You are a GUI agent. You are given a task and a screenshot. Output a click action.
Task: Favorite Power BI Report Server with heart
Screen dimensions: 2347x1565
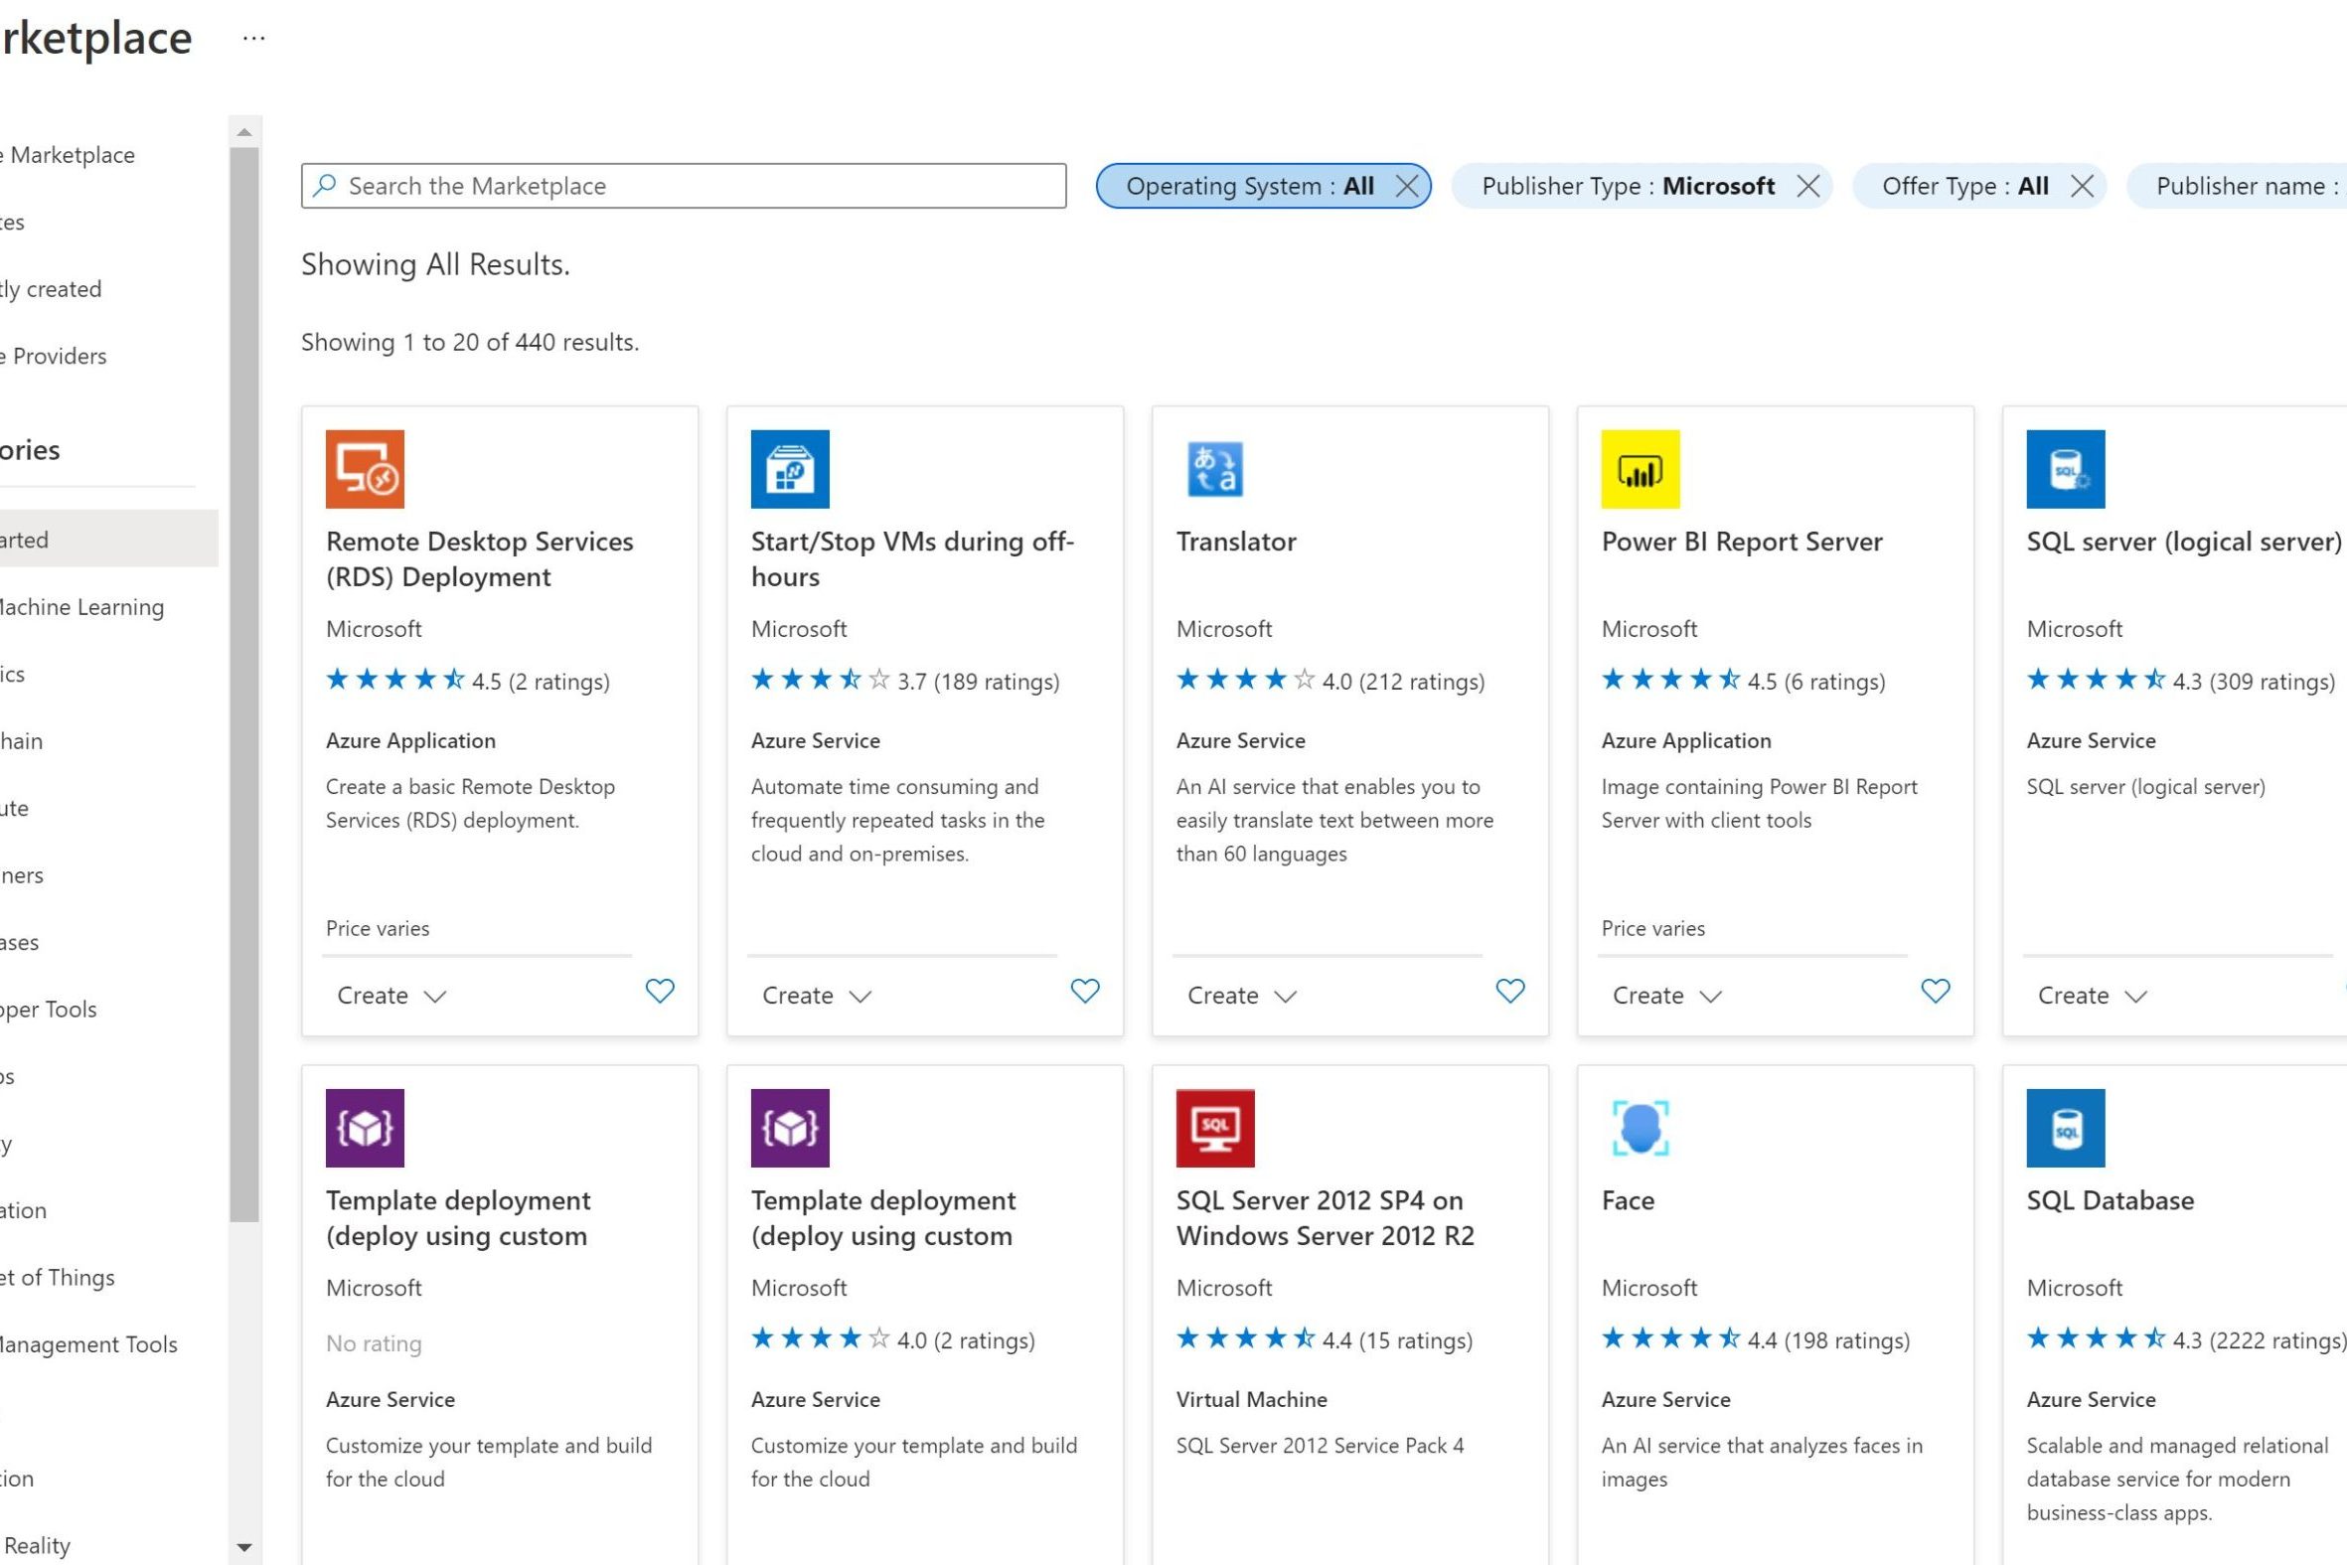tap(1935, 991)
